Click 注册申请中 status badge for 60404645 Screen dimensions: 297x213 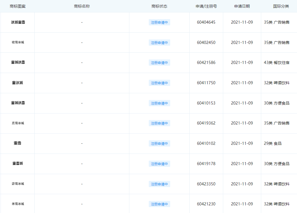[x=159, y=22]
